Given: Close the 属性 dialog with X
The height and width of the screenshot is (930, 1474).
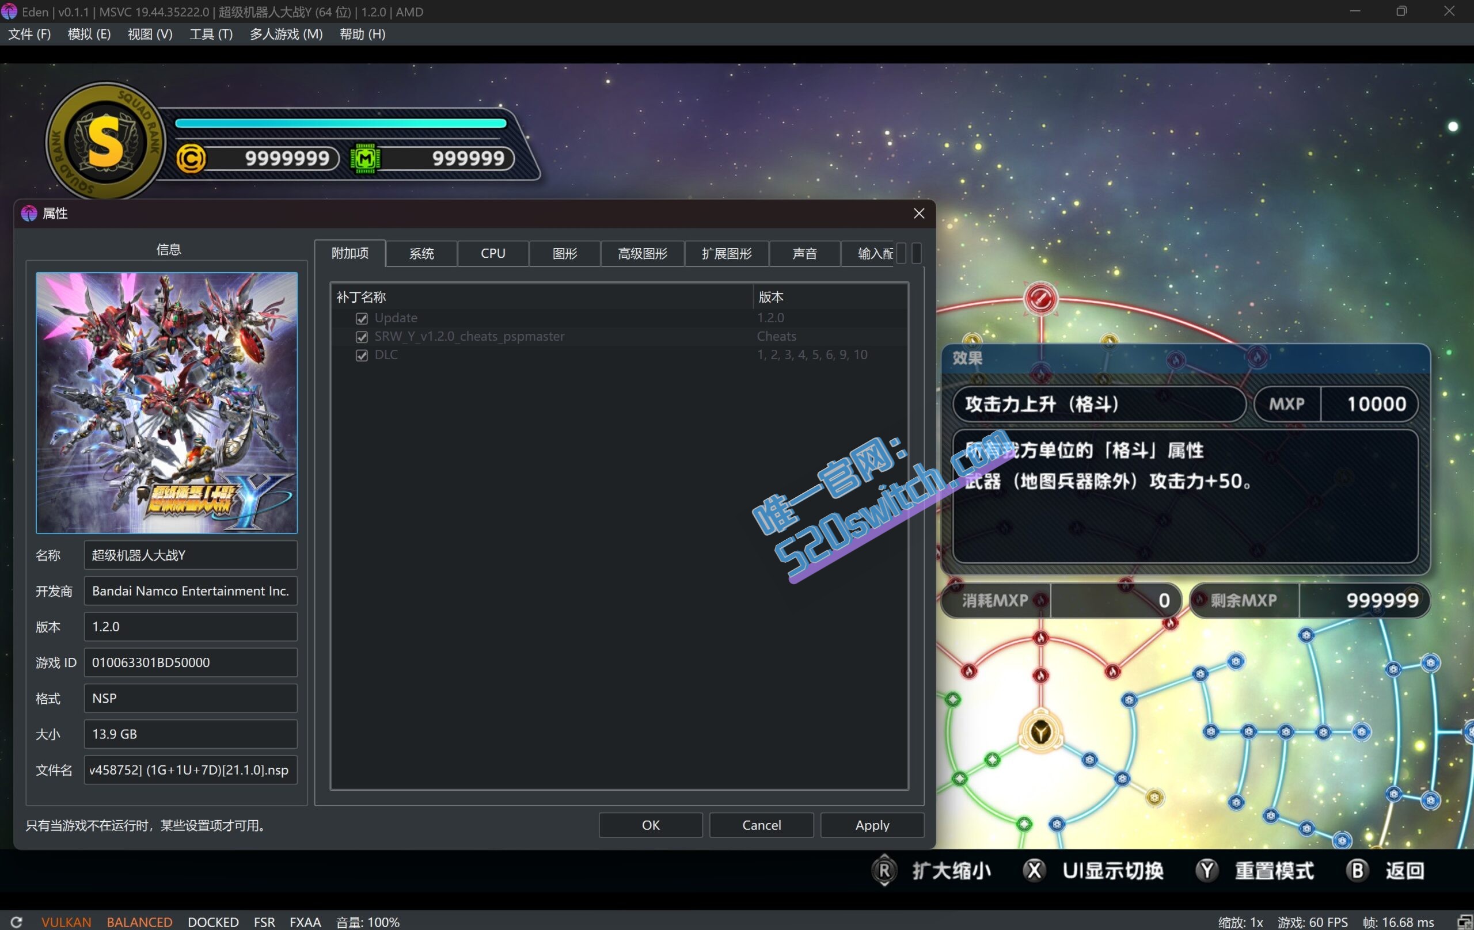Looking at the screenshot, I should point(918,214).
